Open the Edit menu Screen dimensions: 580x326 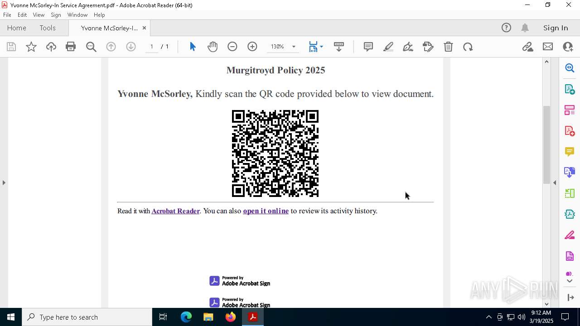coord(22,15)
